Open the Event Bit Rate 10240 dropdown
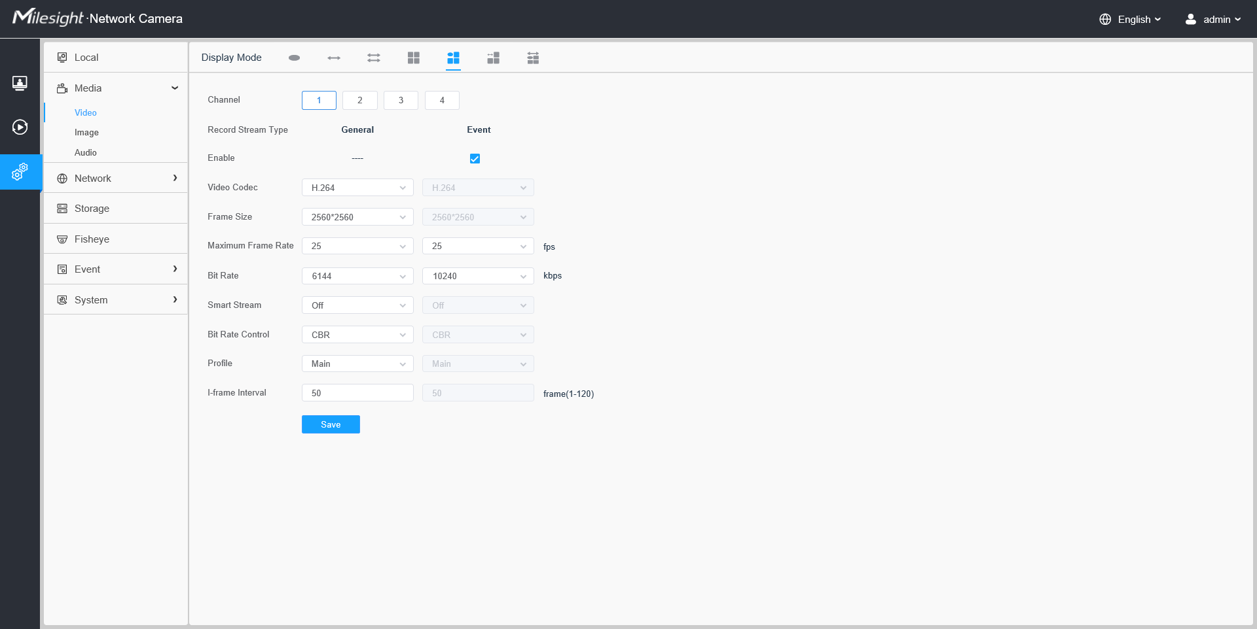This screenshot has width=1257, height=629. (x=478, y=276)
